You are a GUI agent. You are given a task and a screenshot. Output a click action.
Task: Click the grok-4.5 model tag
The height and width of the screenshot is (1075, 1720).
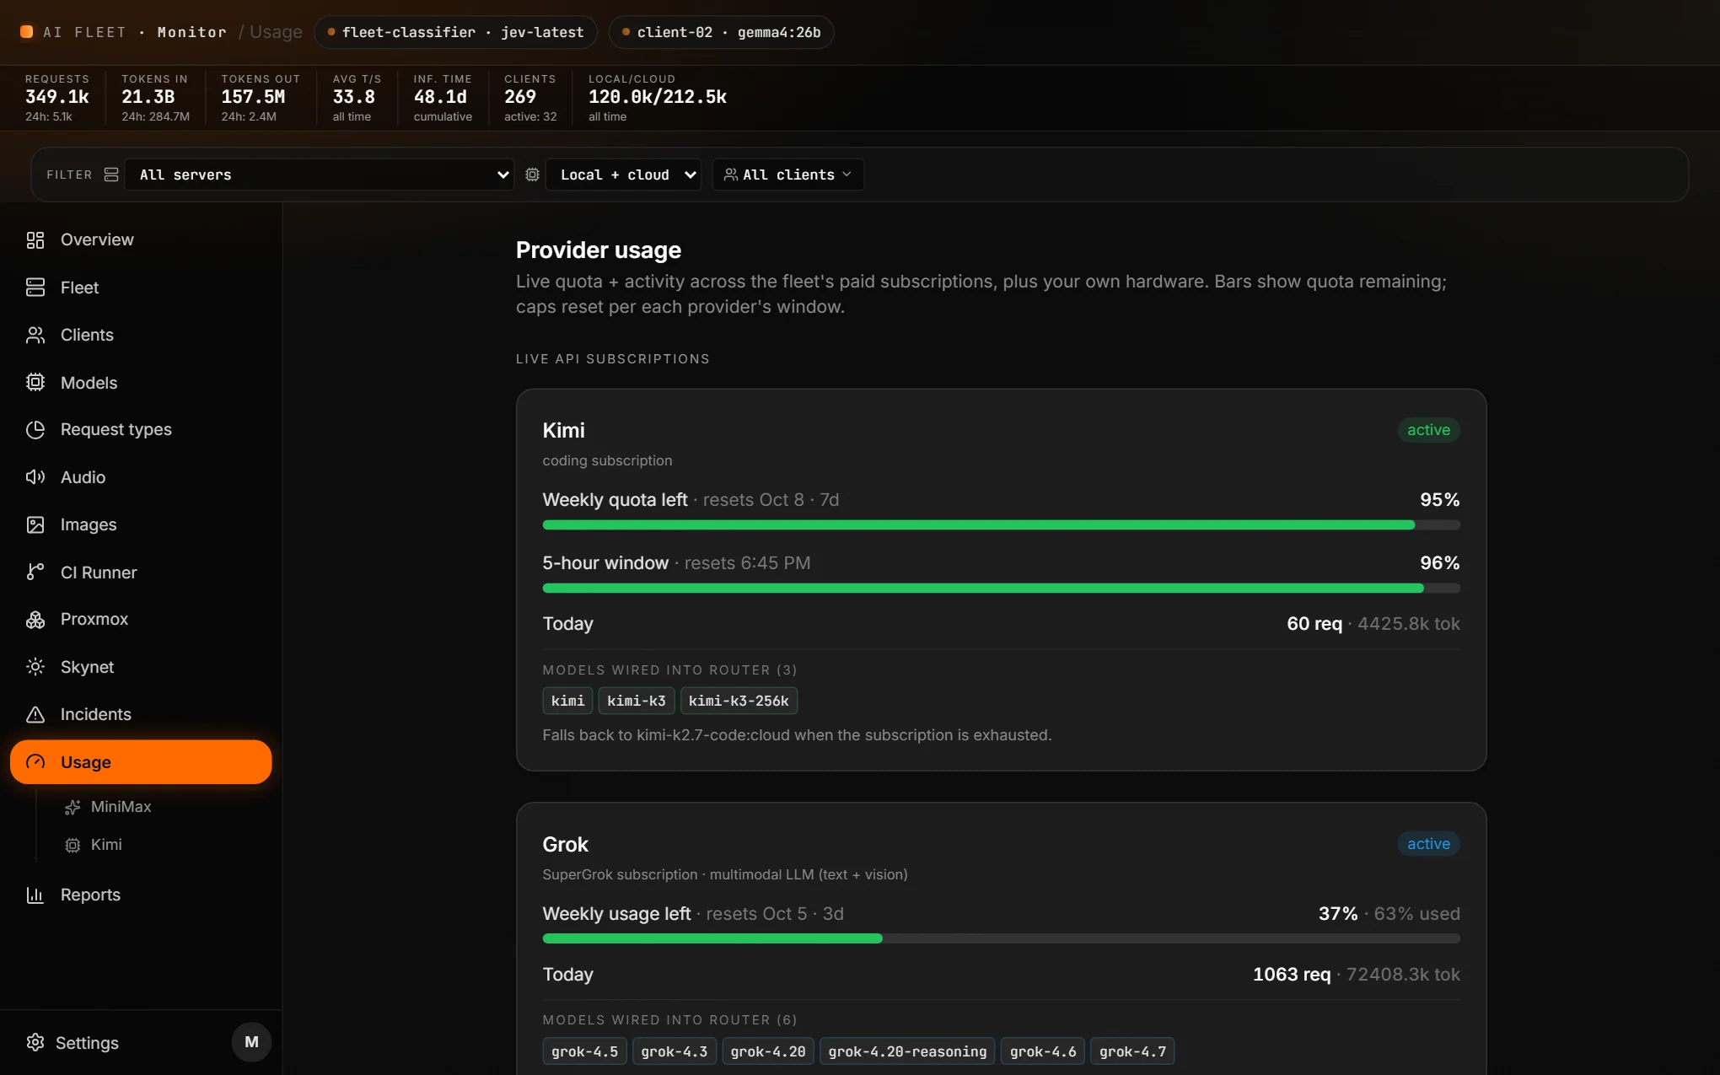(584, 1051)
